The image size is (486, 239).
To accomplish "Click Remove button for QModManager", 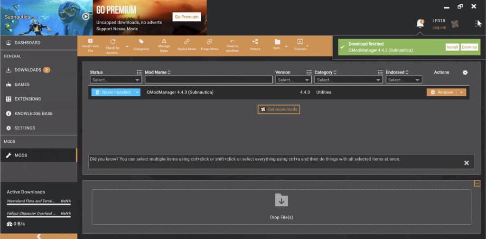I will [442, 92].
